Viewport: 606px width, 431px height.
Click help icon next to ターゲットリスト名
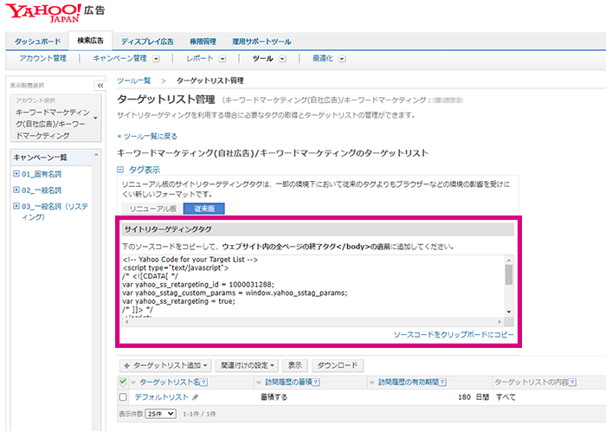point(204,383)
